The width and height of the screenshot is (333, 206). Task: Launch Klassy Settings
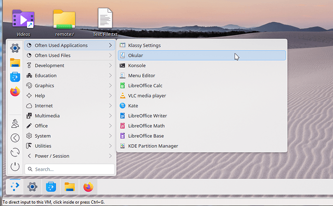point(202,45)
